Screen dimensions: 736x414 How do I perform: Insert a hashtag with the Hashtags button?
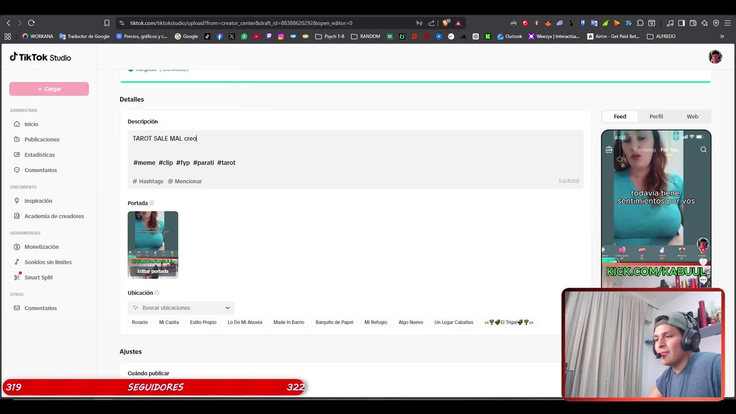pyautogui.click(x=148, y=181)
